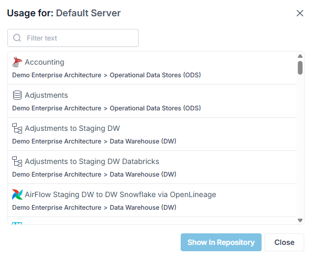
Task: Click the Show In Repository button
Action: [x=221, y=242]
